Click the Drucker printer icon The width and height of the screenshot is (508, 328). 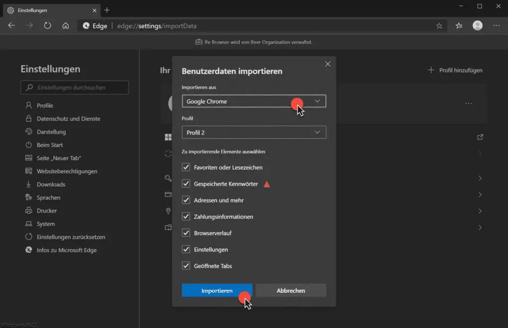(29, 211)
